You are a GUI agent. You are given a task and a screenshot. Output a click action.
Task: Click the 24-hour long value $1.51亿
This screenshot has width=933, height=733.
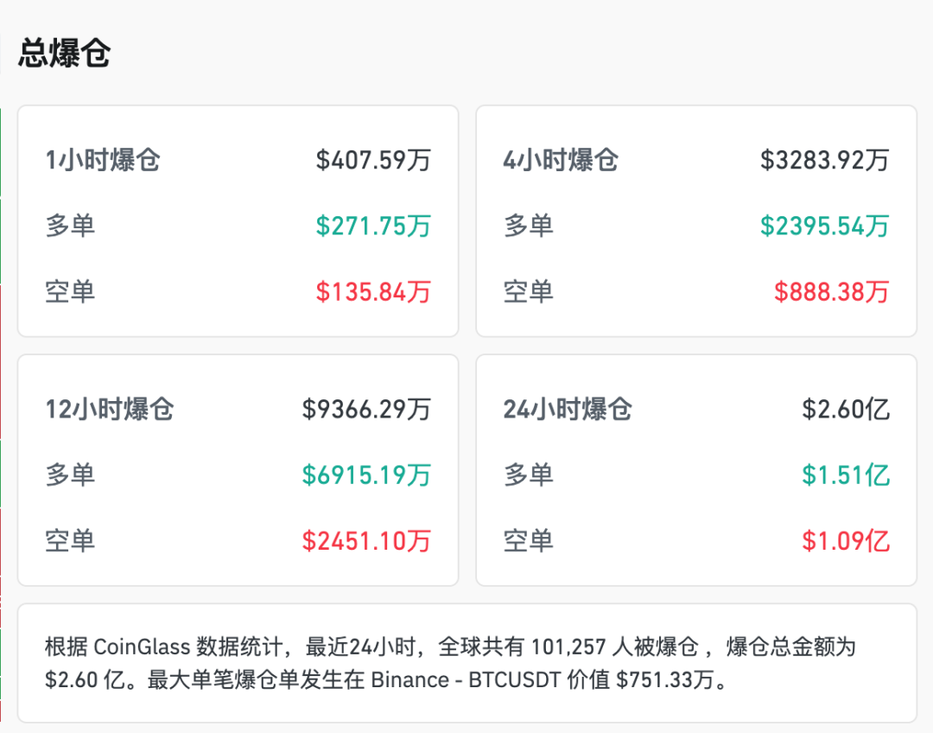tap(846, 475)
